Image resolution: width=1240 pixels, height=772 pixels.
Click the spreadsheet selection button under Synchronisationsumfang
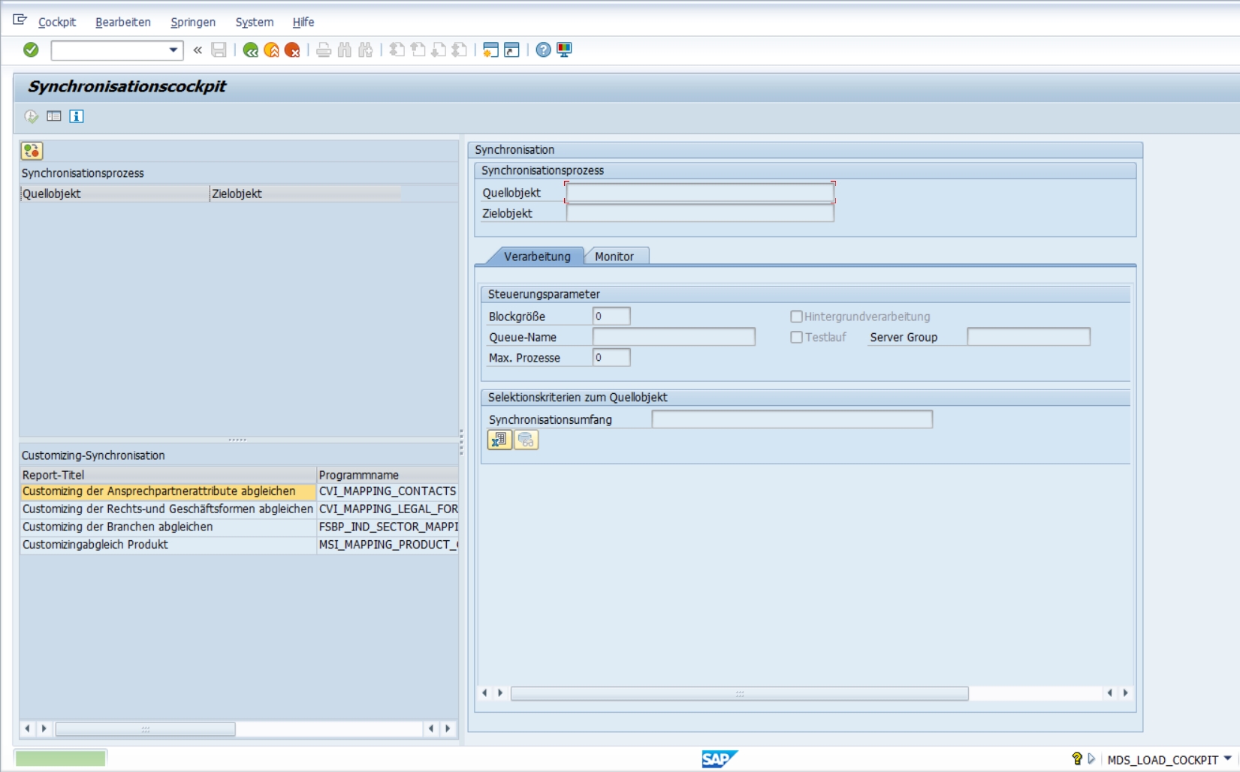499,440
